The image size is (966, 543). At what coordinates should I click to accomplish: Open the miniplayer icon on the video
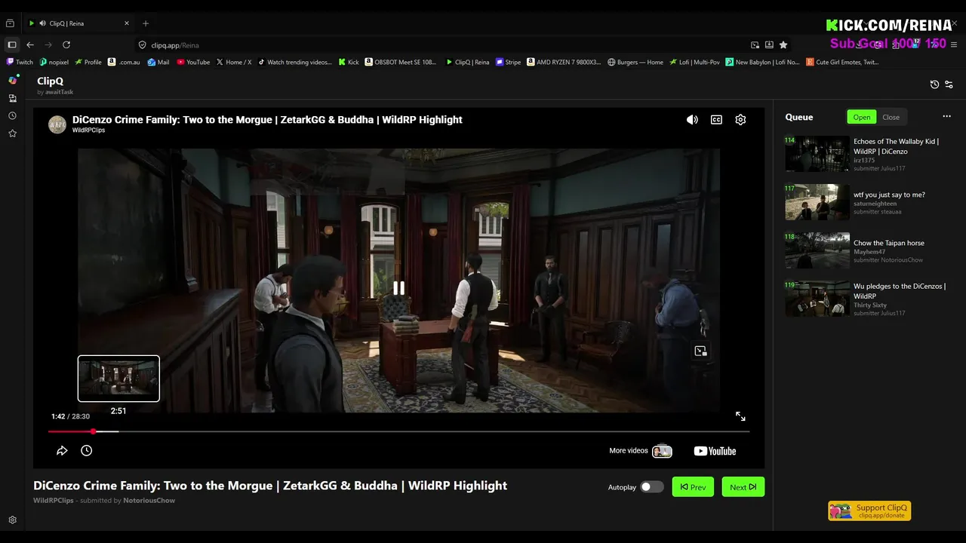(700, 351)
